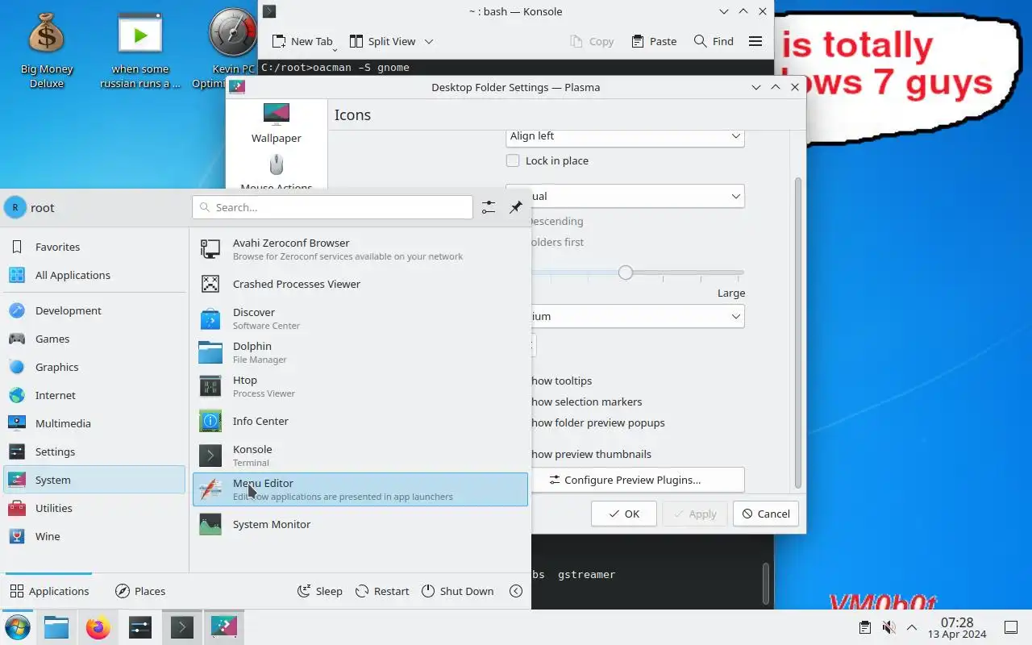Click the icon size slider handle
Image resolution: width=1032 pixels, height=645 pixels.
click(x=626, y=273)
